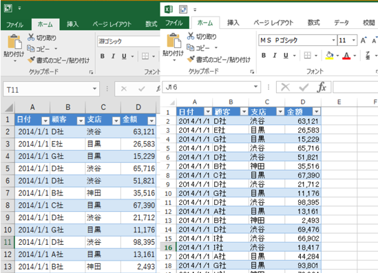Click Insert Function fx in right window
Screen dimensions: 378x273
tap(322, 87)
